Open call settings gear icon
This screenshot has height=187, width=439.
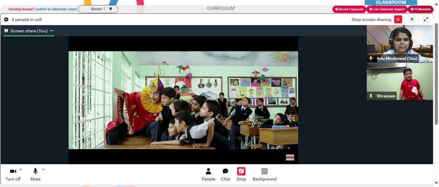pyautogui.click(x=6, y=20)
